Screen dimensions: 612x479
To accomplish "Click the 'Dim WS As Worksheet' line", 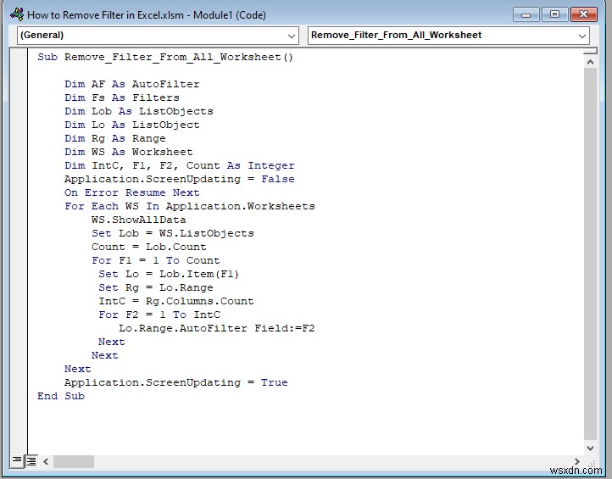I will pyautogui.click(x=128, y=152).
